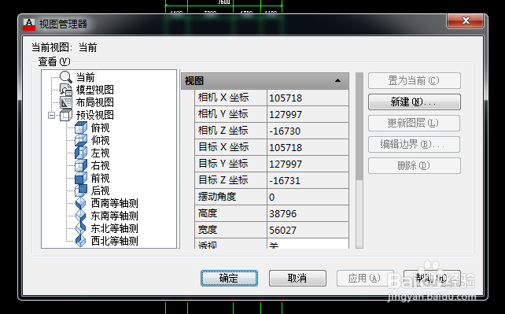Click the 后视 back-view cube icon
The width and height of the screenshot is (505, 314).
[81, 190]
